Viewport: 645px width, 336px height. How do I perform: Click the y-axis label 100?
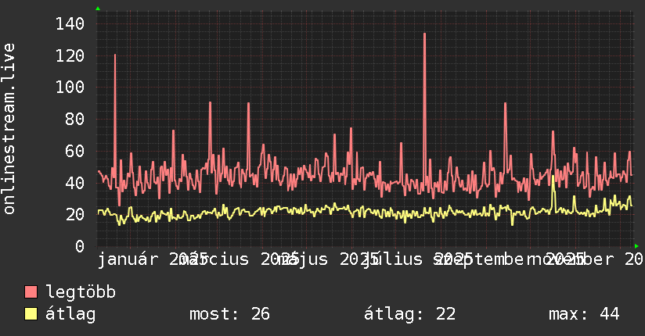[x=70, y=87]
